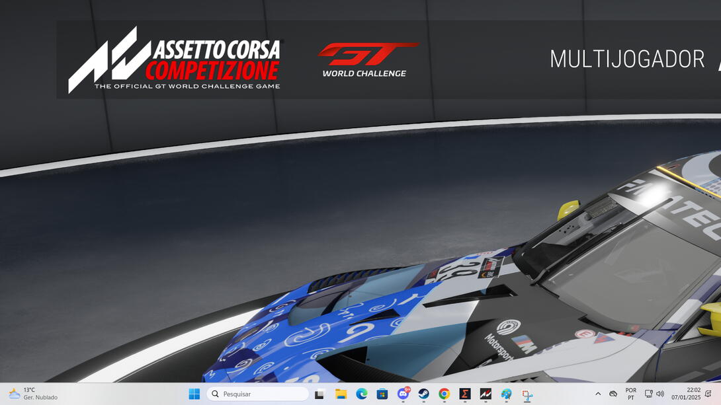Switch to Google Chrome on the taskbar
This screenshot has width=721, height=405.
[445, 394]
